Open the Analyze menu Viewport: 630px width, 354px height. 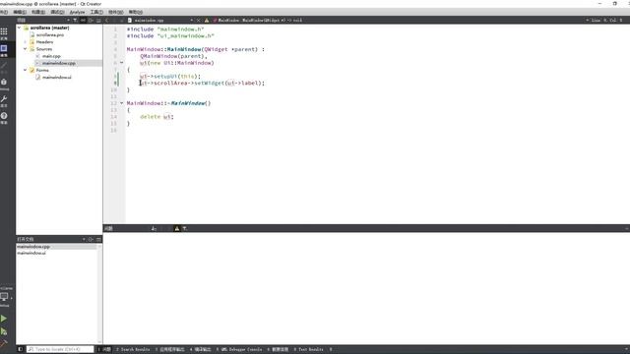coord(77,12)
